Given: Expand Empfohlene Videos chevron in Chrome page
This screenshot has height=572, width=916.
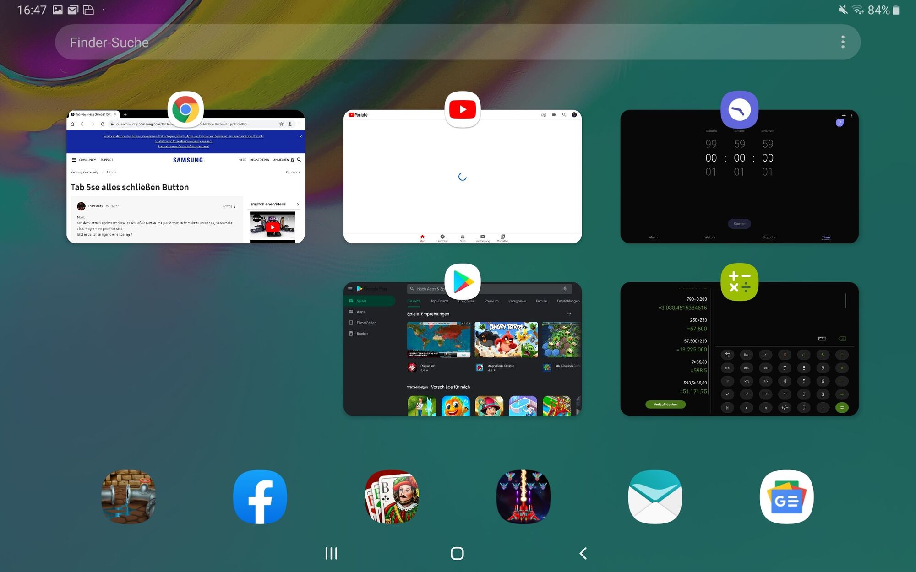Looking at the screenshot, I should 298,204.
